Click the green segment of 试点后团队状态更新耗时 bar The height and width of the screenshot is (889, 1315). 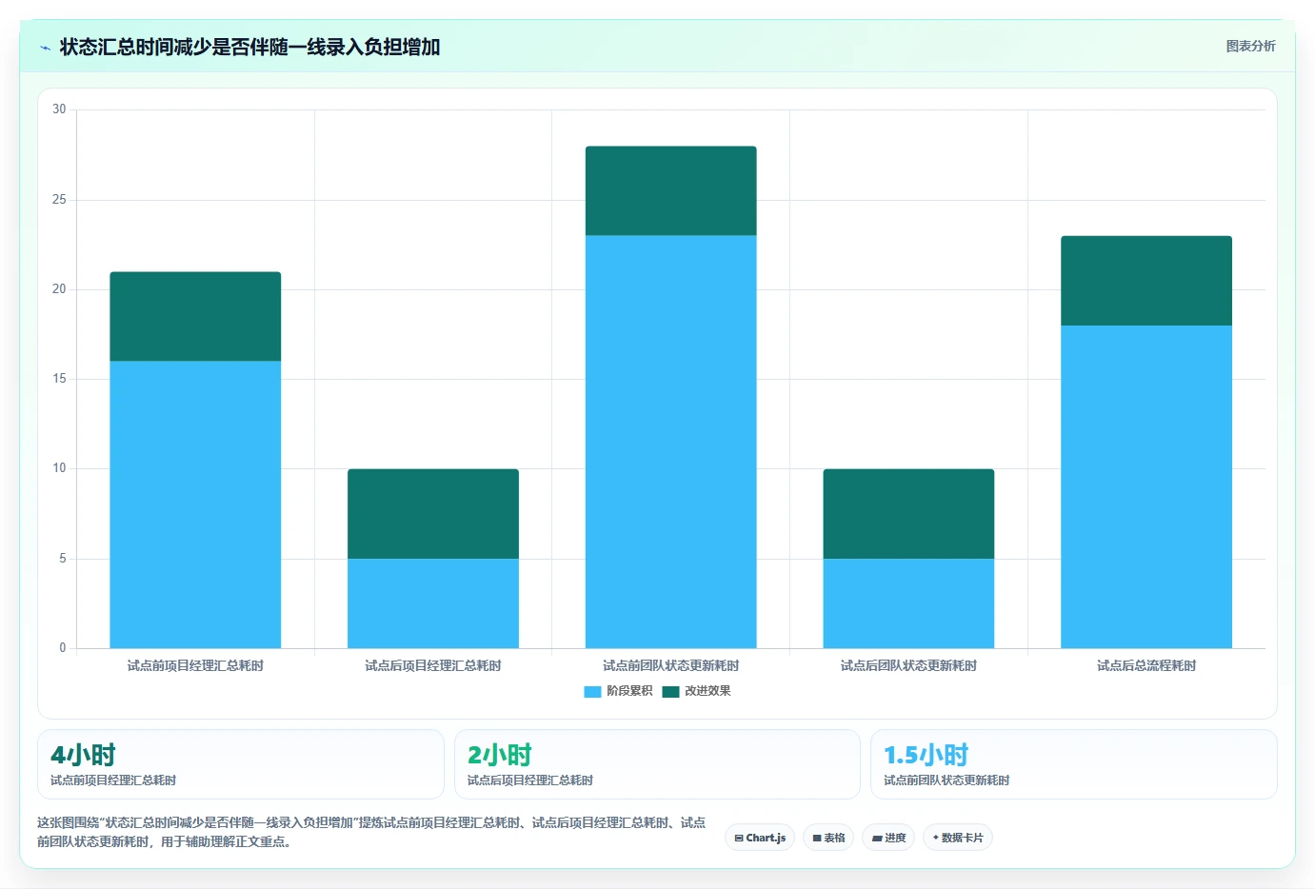tap(908, 514)
